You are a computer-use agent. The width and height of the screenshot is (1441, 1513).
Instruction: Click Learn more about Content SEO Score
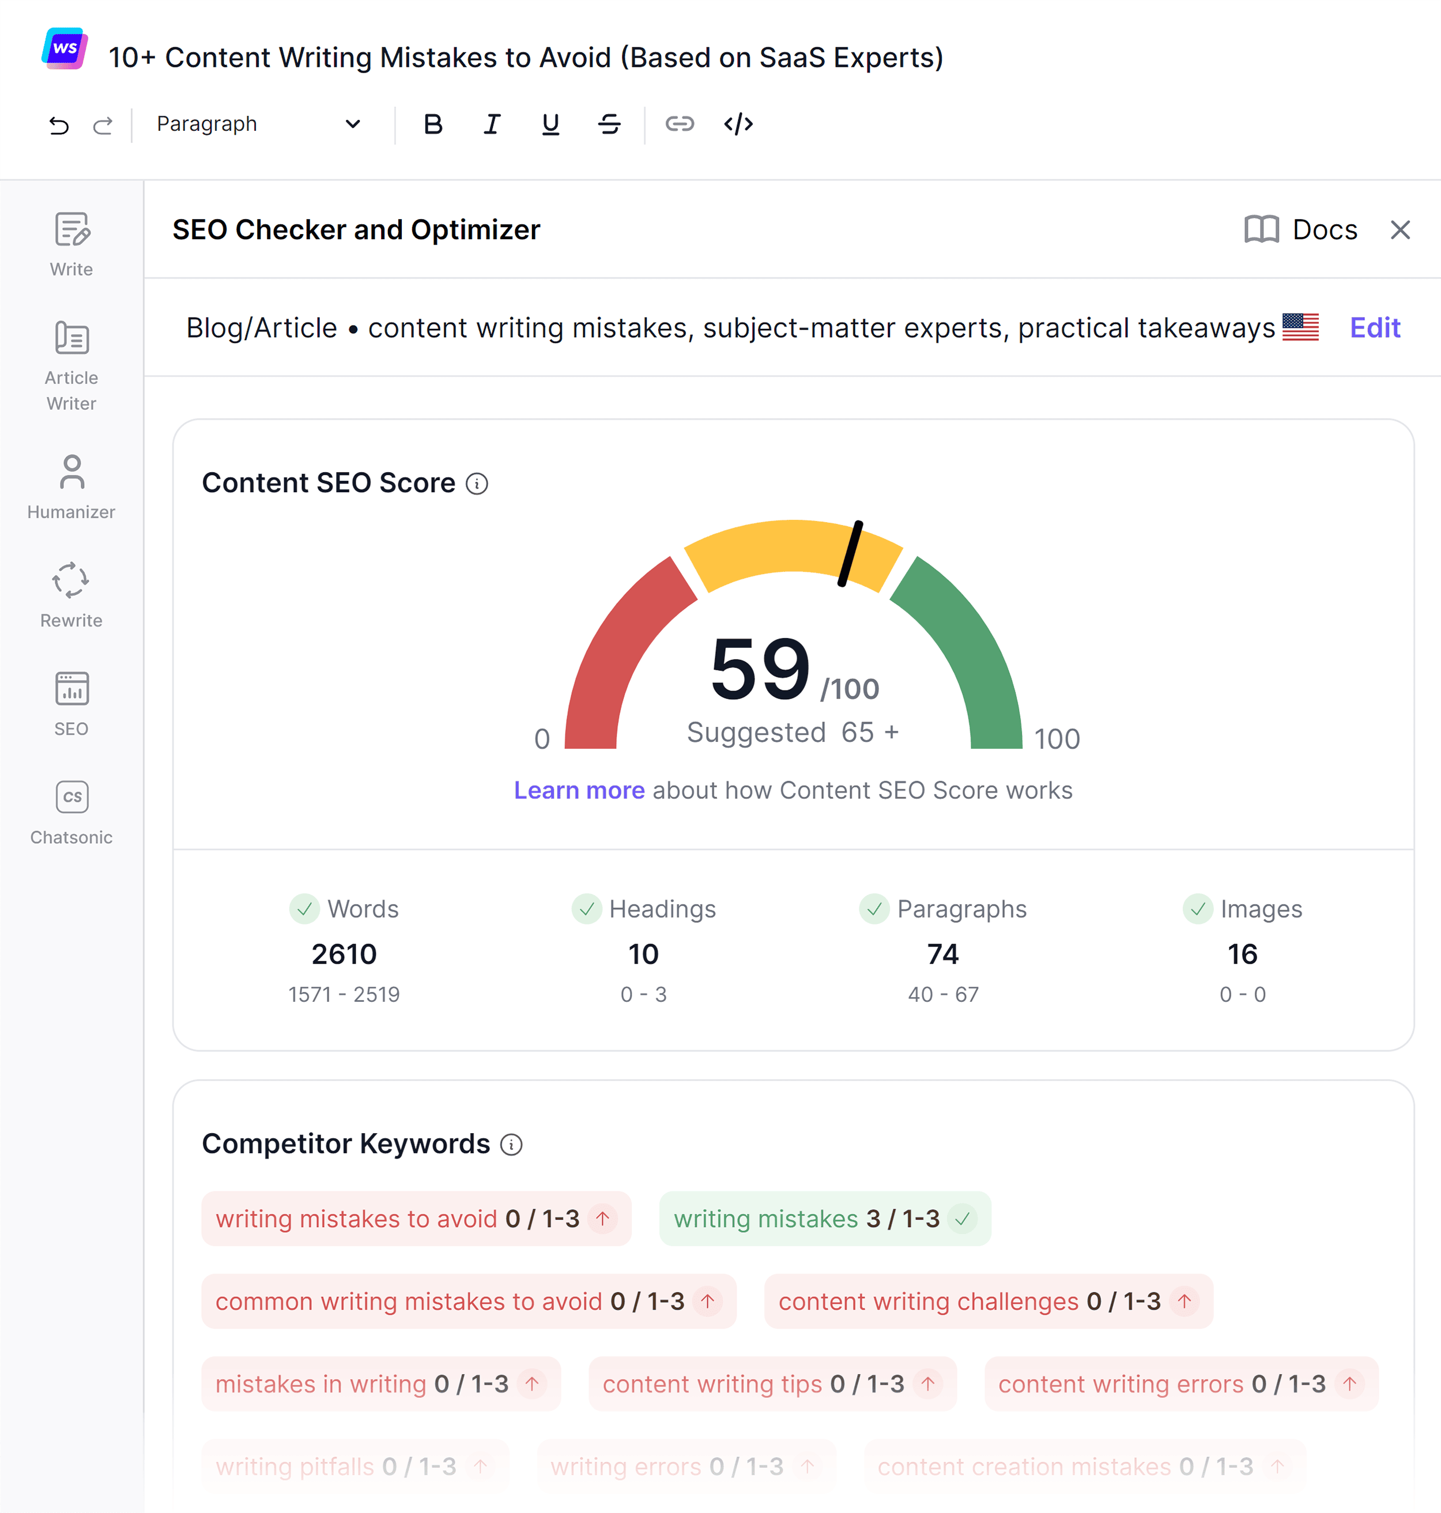click(x=580, y=790)
